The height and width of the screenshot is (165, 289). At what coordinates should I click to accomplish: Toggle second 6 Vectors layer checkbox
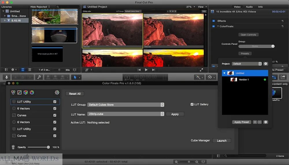pos(55,122)
